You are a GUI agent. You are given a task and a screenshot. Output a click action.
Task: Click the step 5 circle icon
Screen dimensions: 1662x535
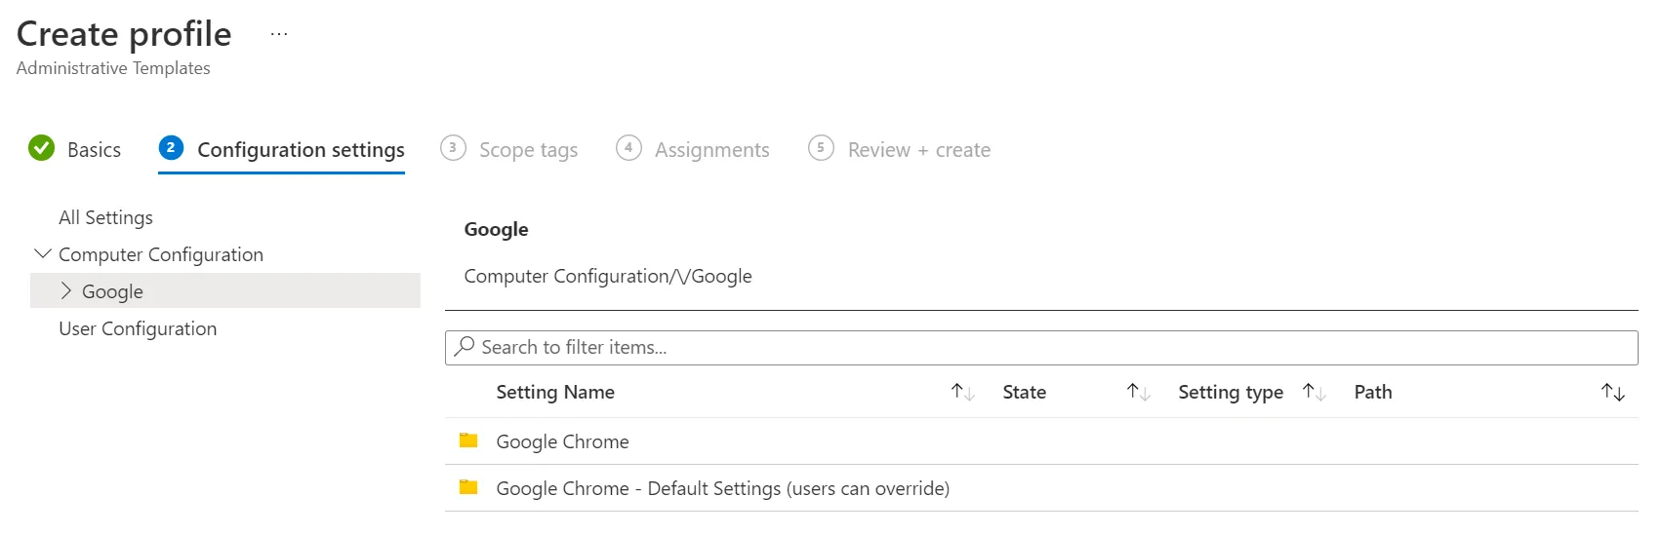(x=821, y=148)
